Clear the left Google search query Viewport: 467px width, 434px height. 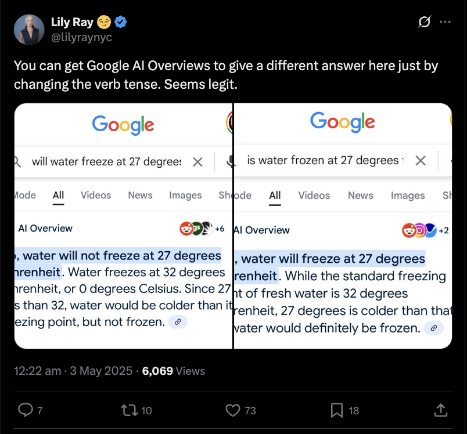coord(197,162)
